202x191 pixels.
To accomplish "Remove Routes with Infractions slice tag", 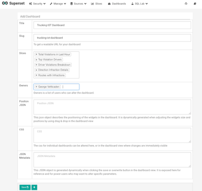I will (36, 75).
